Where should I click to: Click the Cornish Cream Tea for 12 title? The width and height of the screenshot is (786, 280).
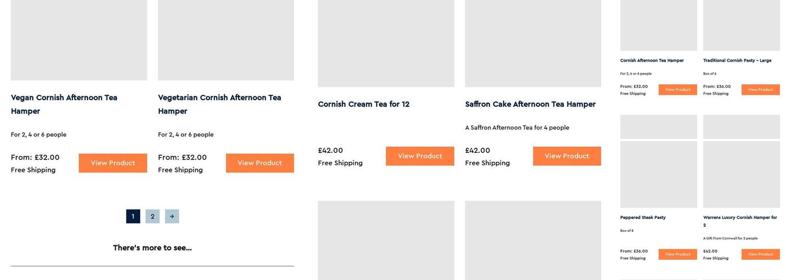coord(363,104)
